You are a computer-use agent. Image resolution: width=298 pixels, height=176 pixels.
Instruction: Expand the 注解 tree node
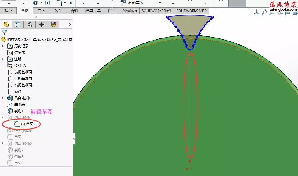pyautogui.click(x=3, y=59)
